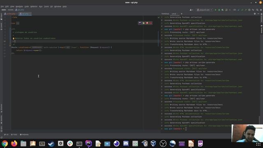
Task: Open IDE settings gear at top right
Action: [x=261, y=10]
